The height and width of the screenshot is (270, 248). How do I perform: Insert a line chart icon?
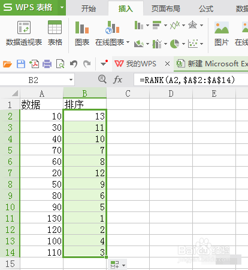[x=175, y=25]
